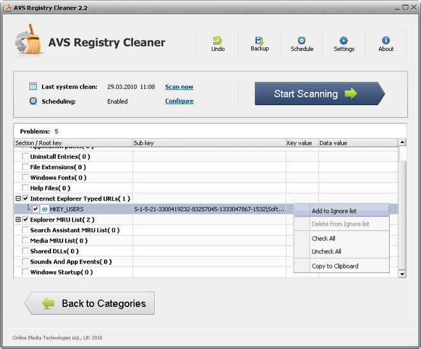The image size is (421, 349).
Task: Uncheck the Explorer MRU List checkbox
Action: [x=26, y=219]
